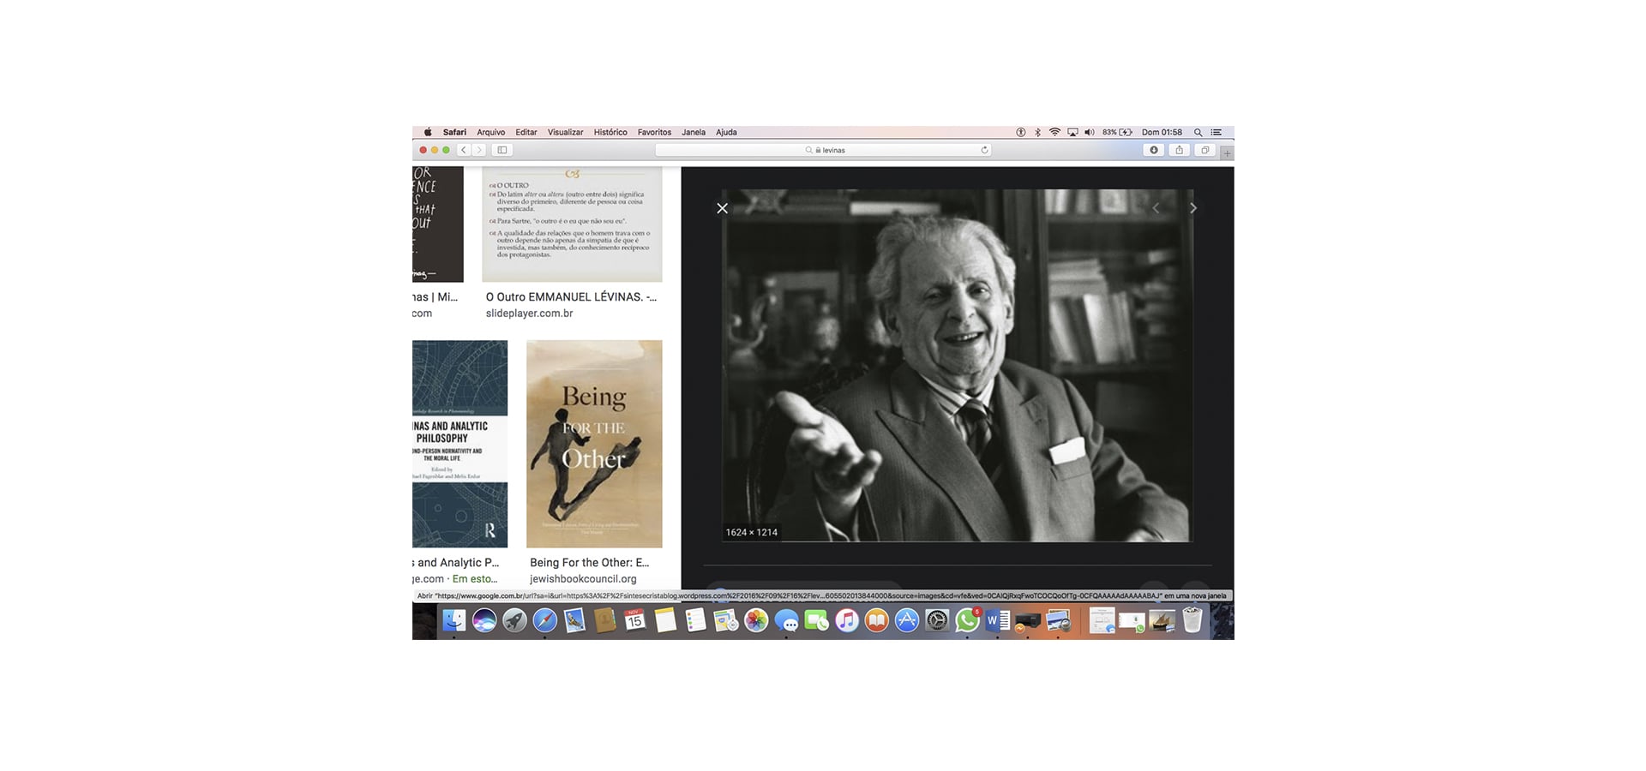
Task: Open the Being For the Other book thumbnail
Action: 594,444
